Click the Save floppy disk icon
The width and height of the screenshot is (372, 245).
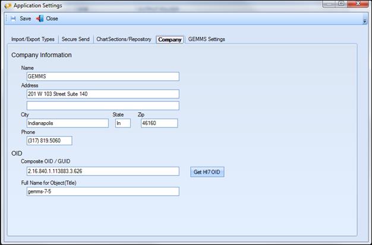pyautogui.click(x=13, y=18)
